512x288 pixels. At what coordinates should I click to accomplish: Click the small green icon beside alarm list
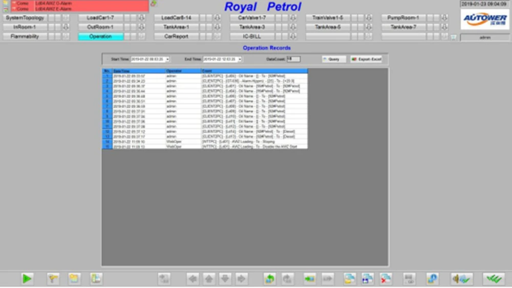pos(154,4)
